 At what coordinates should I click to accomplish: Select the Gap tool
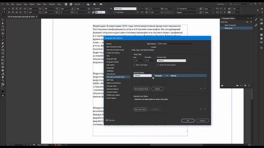[3, 30]
